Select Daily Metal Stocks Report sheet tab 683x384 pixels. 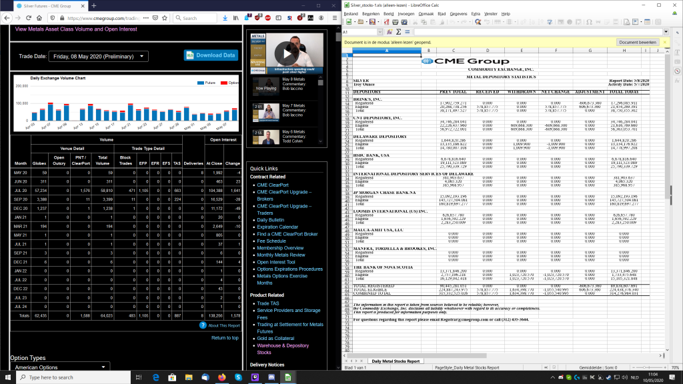click(x=396, y=361)
